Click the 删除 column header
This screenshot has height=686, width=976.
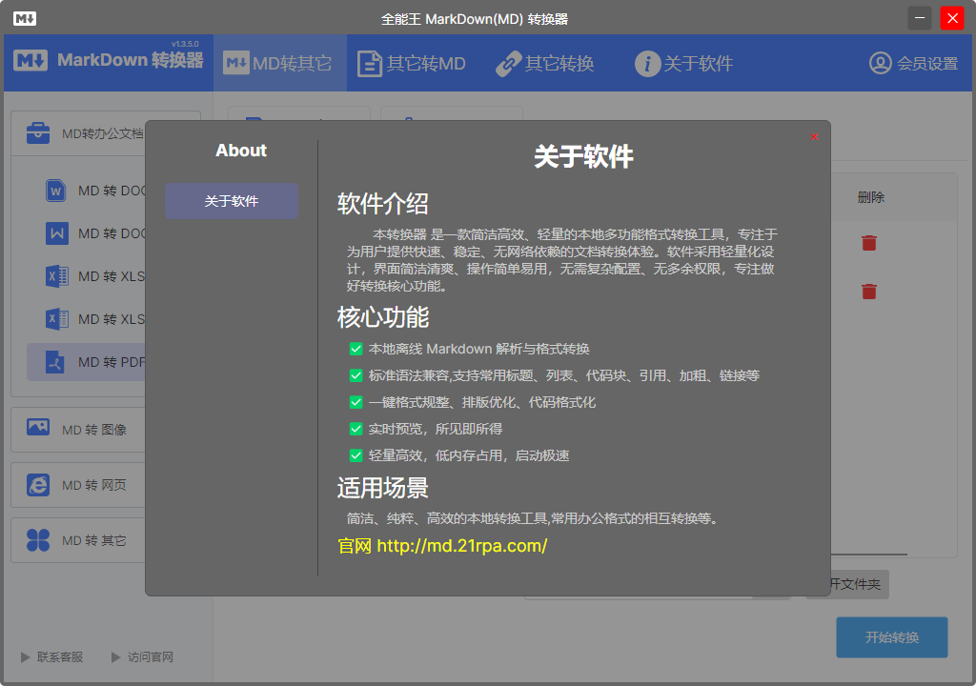tap(871, 197)
